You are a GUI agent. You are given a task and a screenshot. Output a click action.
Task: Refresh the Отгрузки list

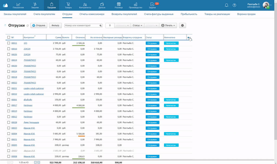coord(28,26)
